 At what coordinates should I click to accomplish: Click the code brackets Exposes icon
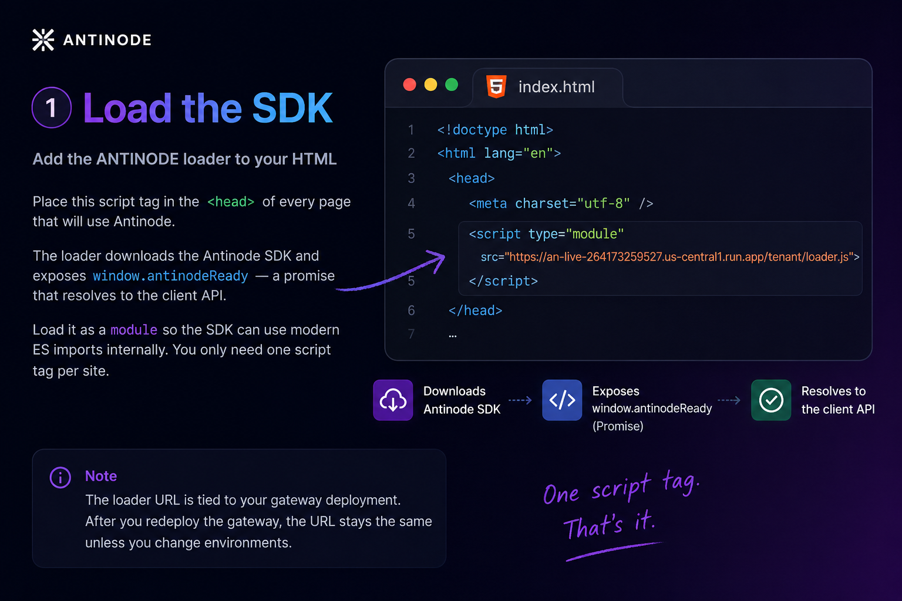562,400
